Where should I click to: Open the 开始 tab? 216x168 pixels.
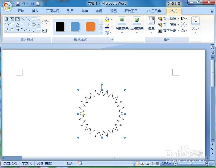[x=21, y=11]
